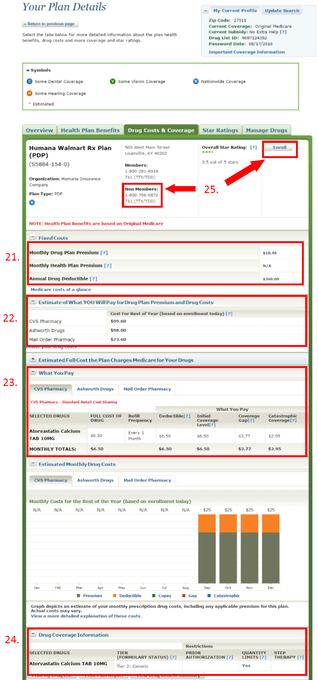Click the $360.00 annual deductible value
Viewport: 318px width, 680px height.
(271, 279)
